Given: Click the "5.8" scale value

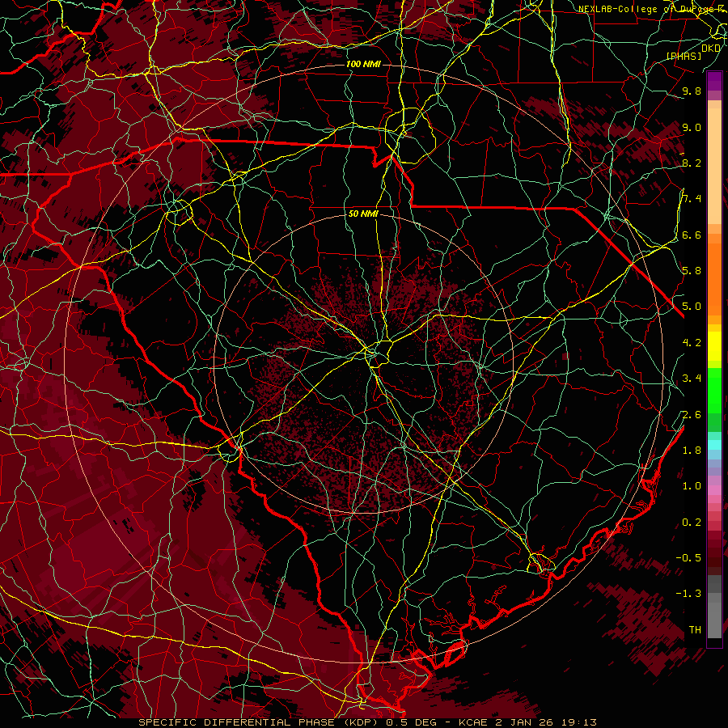Looking at the screenshot, I should 692,270.
